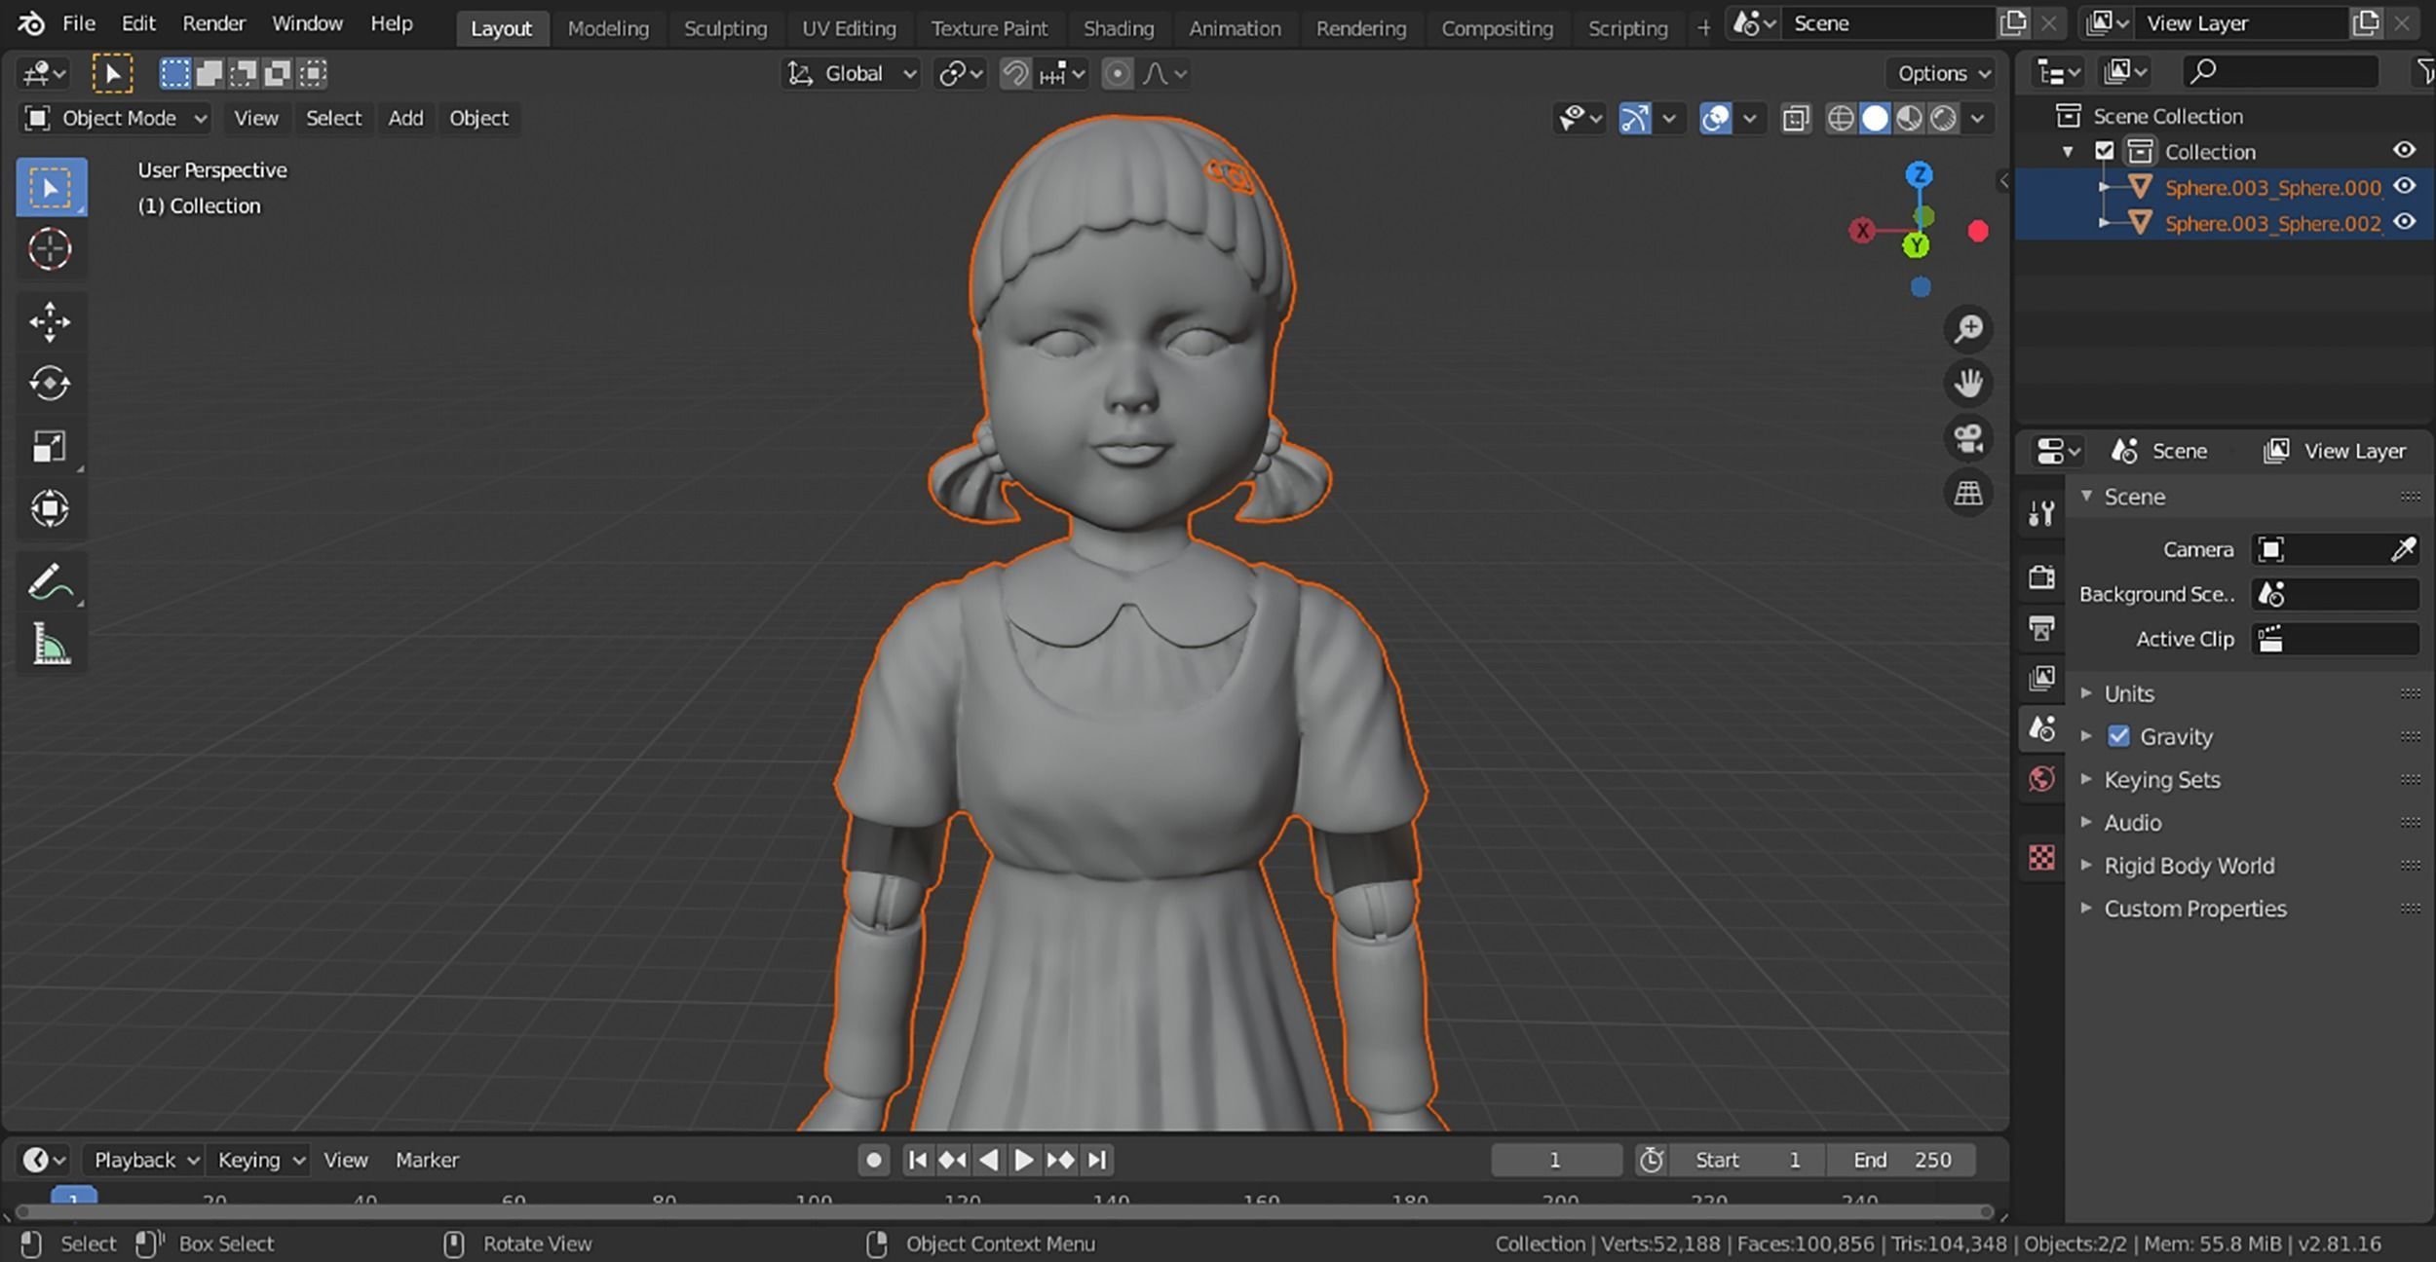The height and width of the screenshot is (1262, 2436).
Task: Open World properties tab icon
Action: click(2041, 779)
